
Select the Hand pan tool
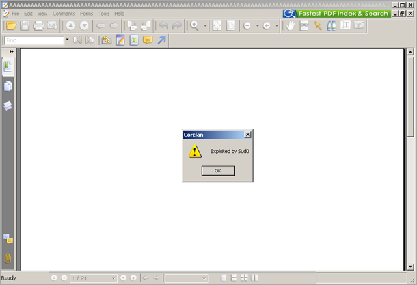(289, 25)
